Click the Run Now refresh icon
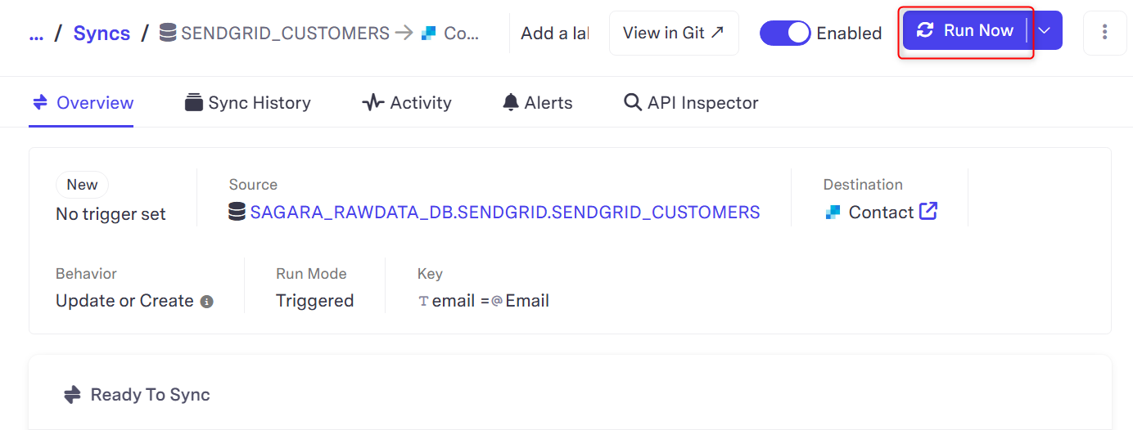The width and height of the screenshot is (1133, 430). tap(925, 30)
